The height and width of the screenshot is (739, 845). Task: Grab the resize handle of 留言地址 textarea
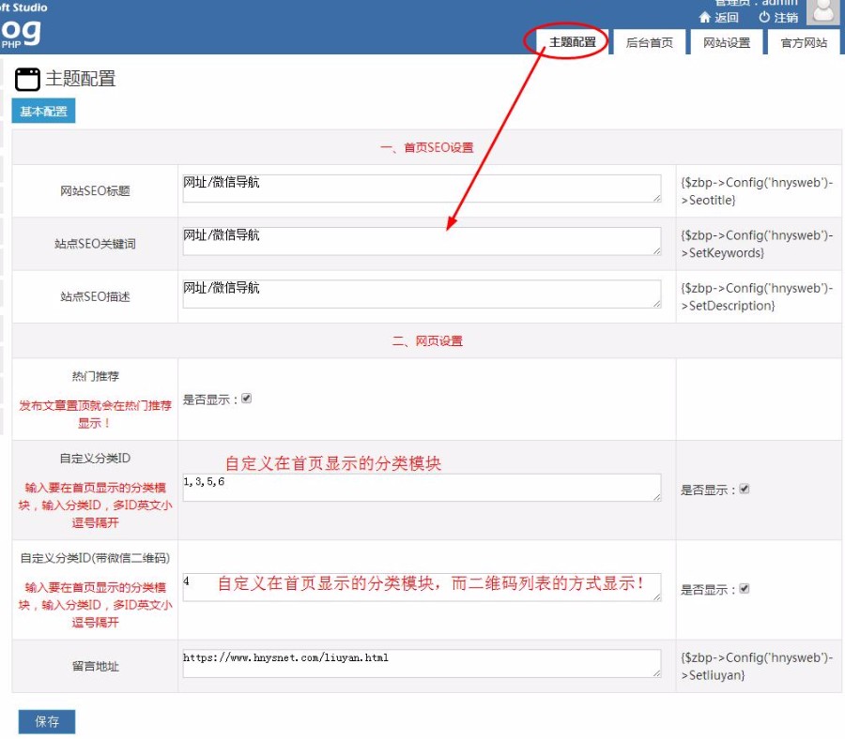pos(657,673)
